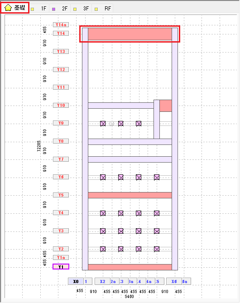The height and width of the screenshot is (303, 240).
Task: Switch to the 3F floor tab
Action: [x=81, y=9]
